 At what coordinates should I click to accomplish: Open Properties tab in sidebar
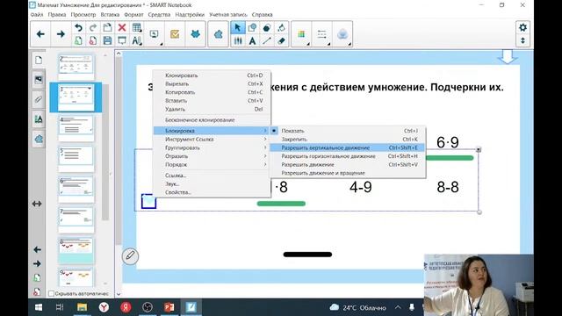39,118
